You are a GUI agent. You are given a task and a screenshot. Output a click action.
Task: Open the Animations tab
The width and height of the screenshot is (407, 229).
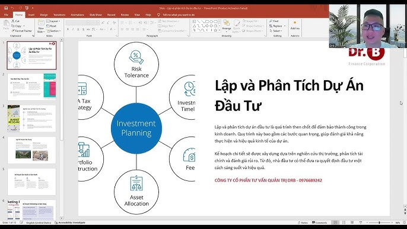point(77,15)
